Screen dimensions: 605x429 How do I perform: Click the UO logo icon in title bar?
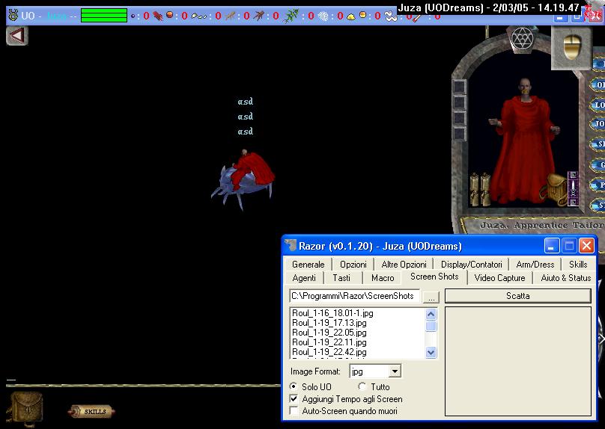(13, 16)
